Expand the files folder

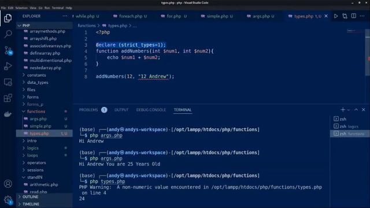click(x=45, y=90)
